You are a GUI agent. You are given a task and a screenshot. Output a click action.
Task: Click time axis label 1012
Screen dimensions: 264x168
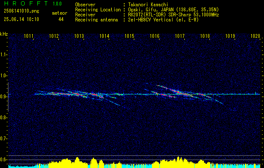54,36
